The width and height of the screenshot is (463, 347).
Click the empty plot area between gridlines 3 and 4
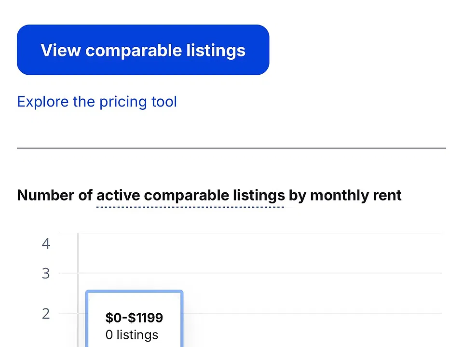(x=260, y=253)
